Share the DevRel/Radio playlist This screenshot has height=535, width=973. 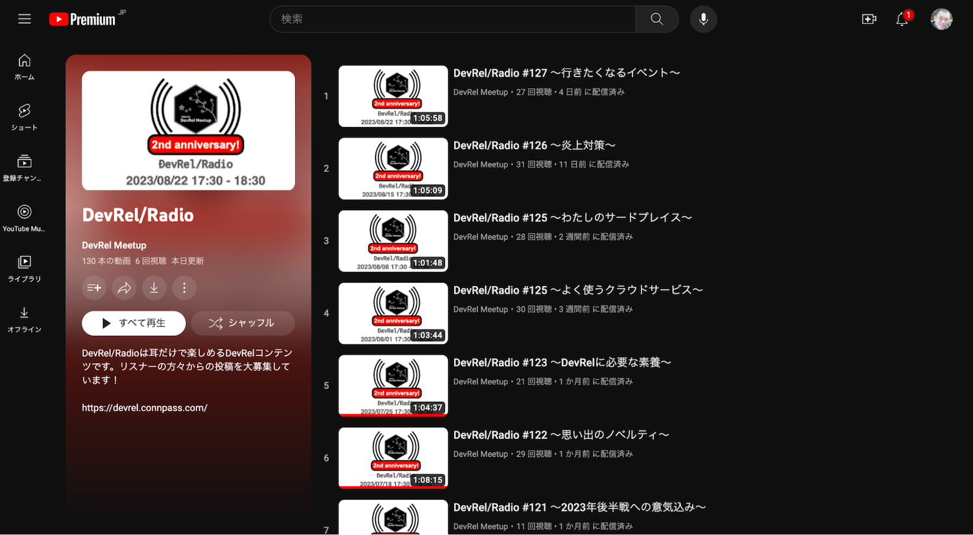click(124, 288)
